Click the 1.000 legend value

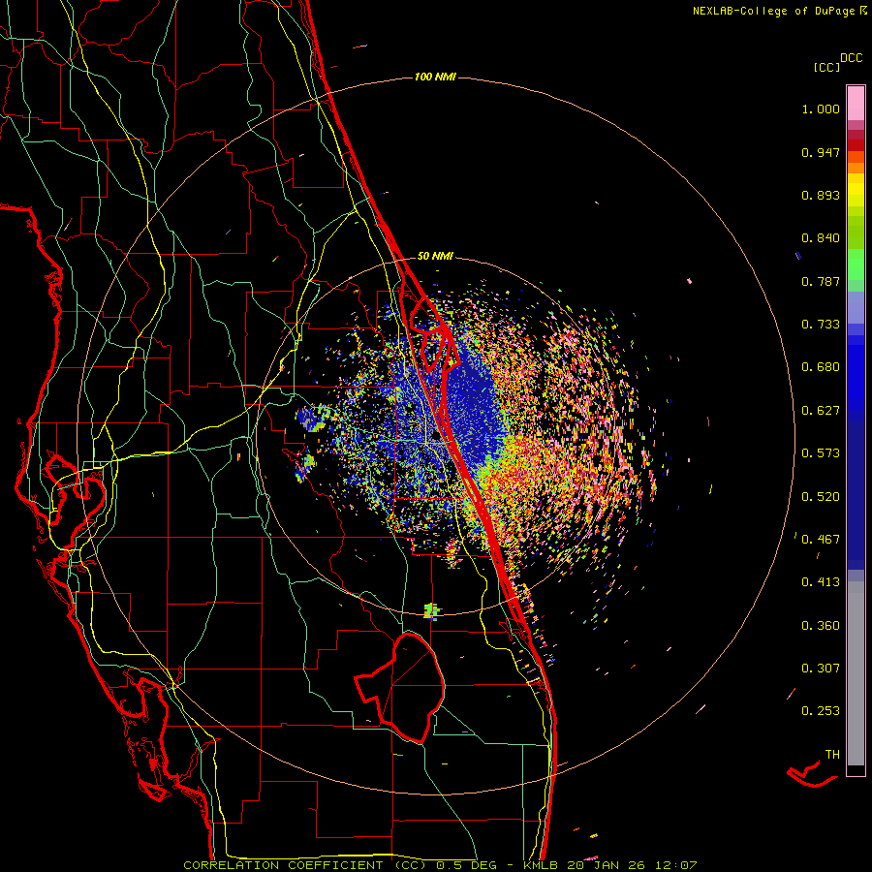[x=821, y=109]
